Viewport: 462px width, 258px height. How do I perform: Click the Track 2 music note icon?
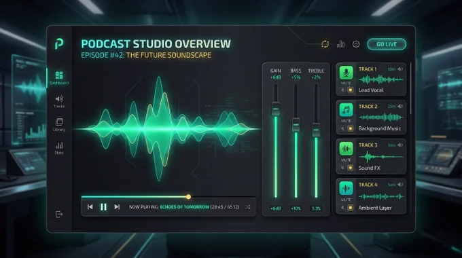346,110
